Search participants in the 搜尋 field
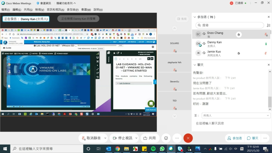This screenshot has width=272, height=153. [x=230, y=25]
